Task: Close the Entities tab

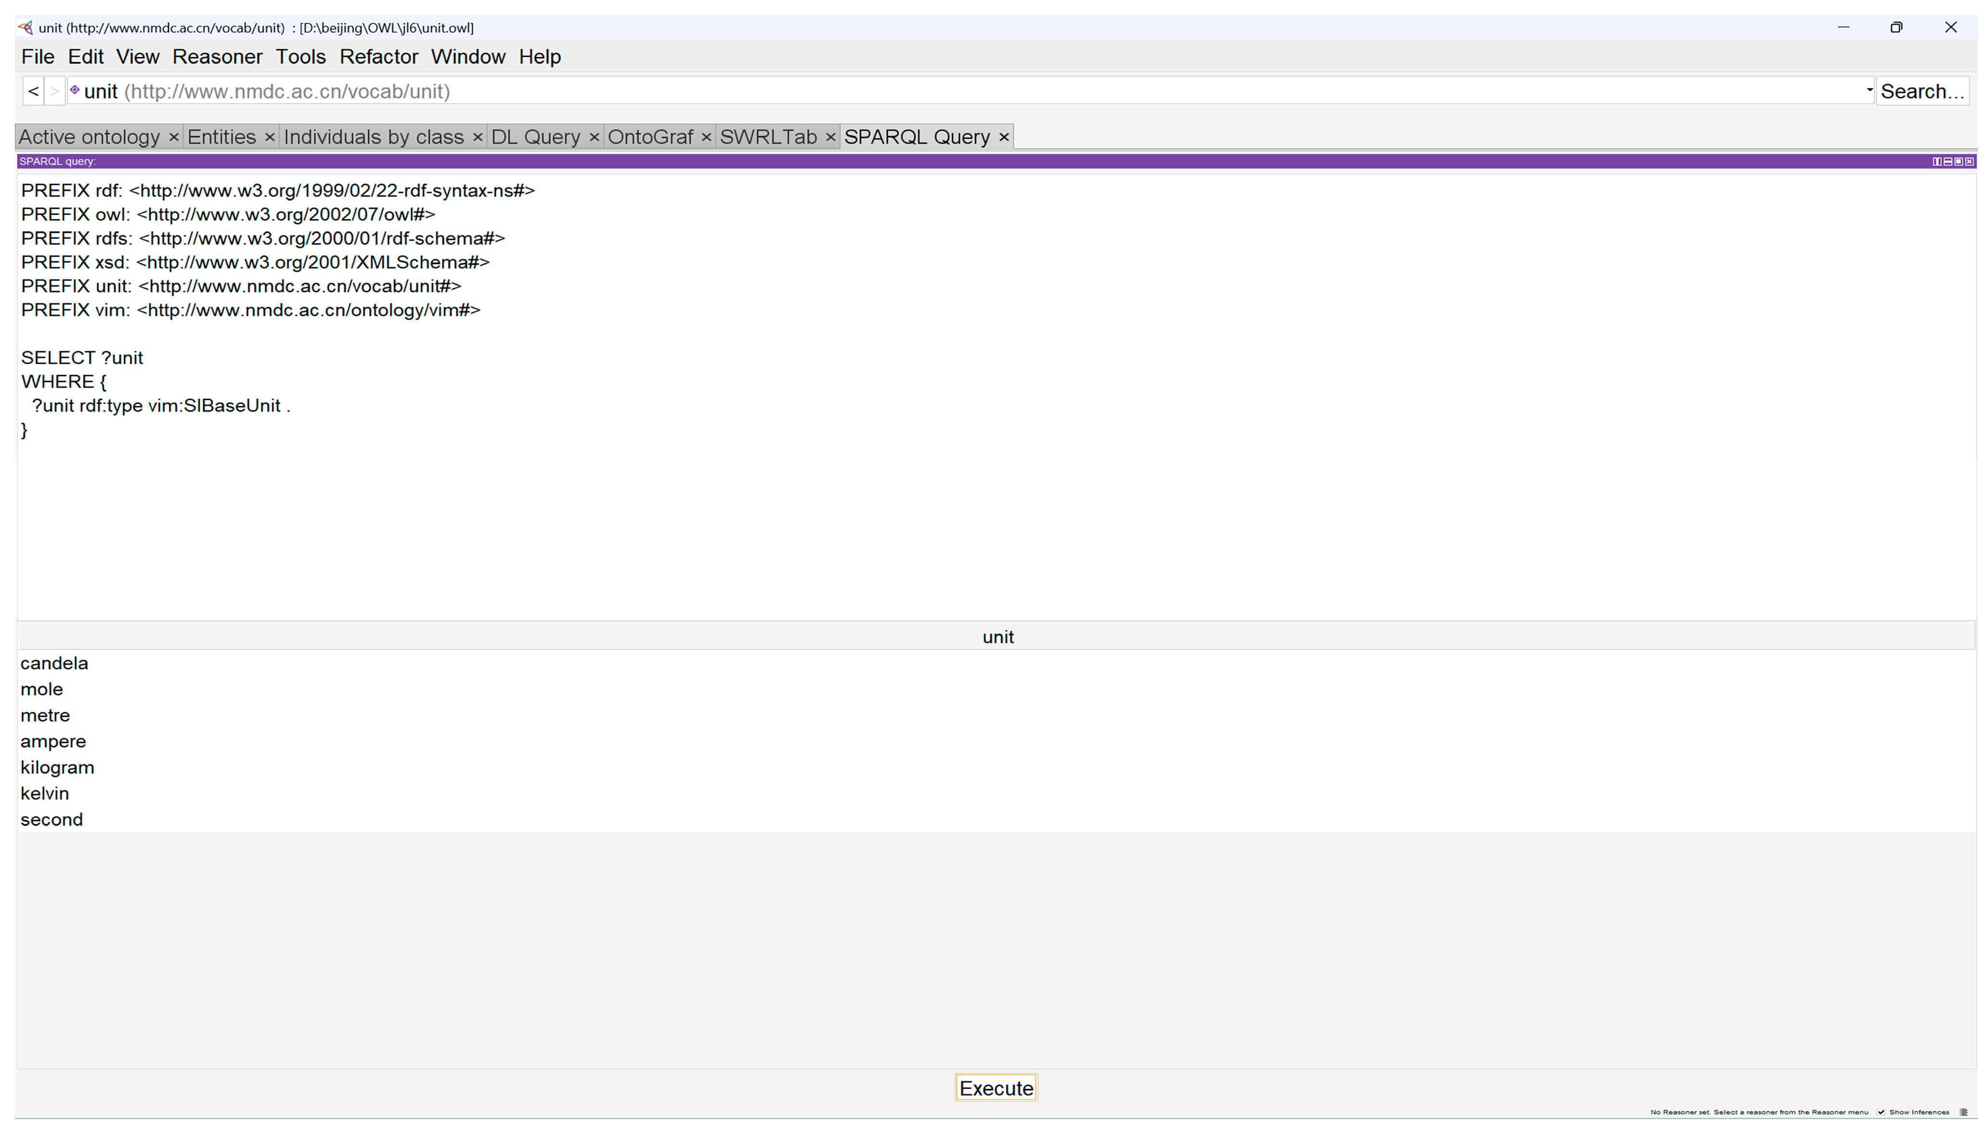Action: pyautogui.click(x=269, y=137)
